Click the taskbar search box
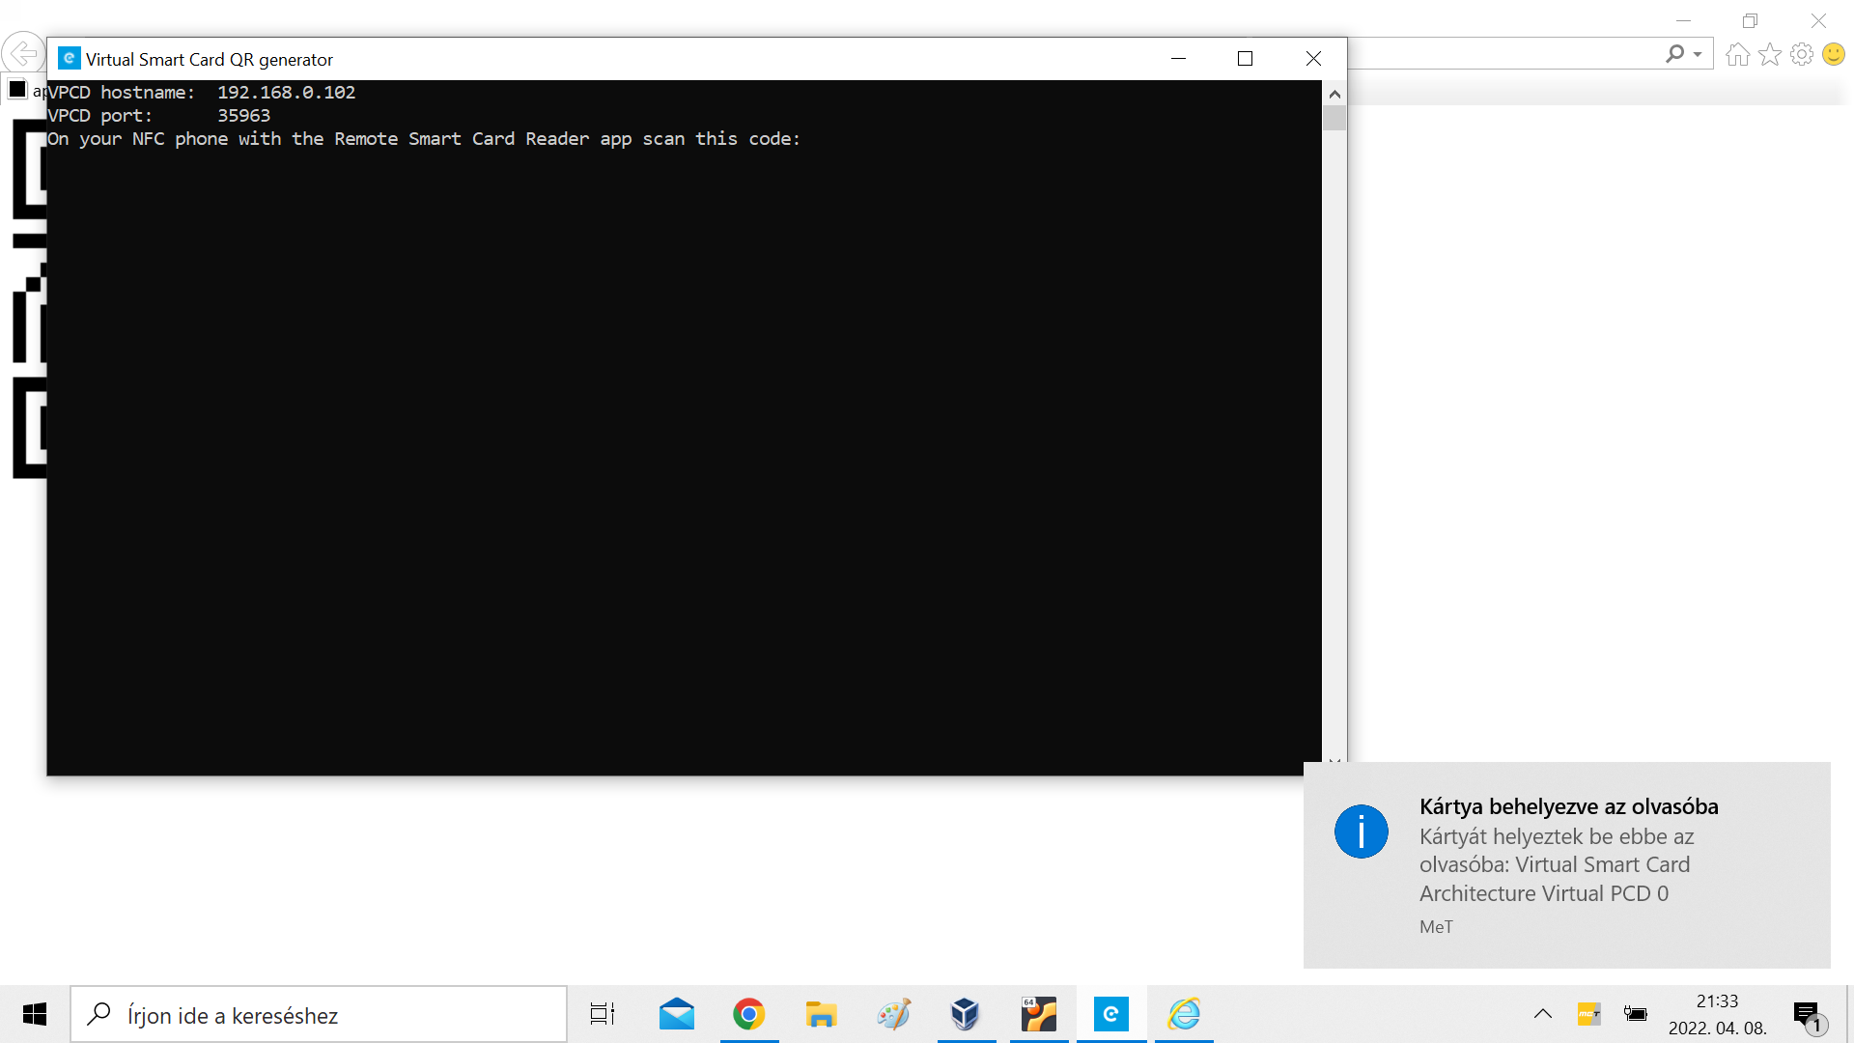The image size is (1854, 1043). point(319,1014)
